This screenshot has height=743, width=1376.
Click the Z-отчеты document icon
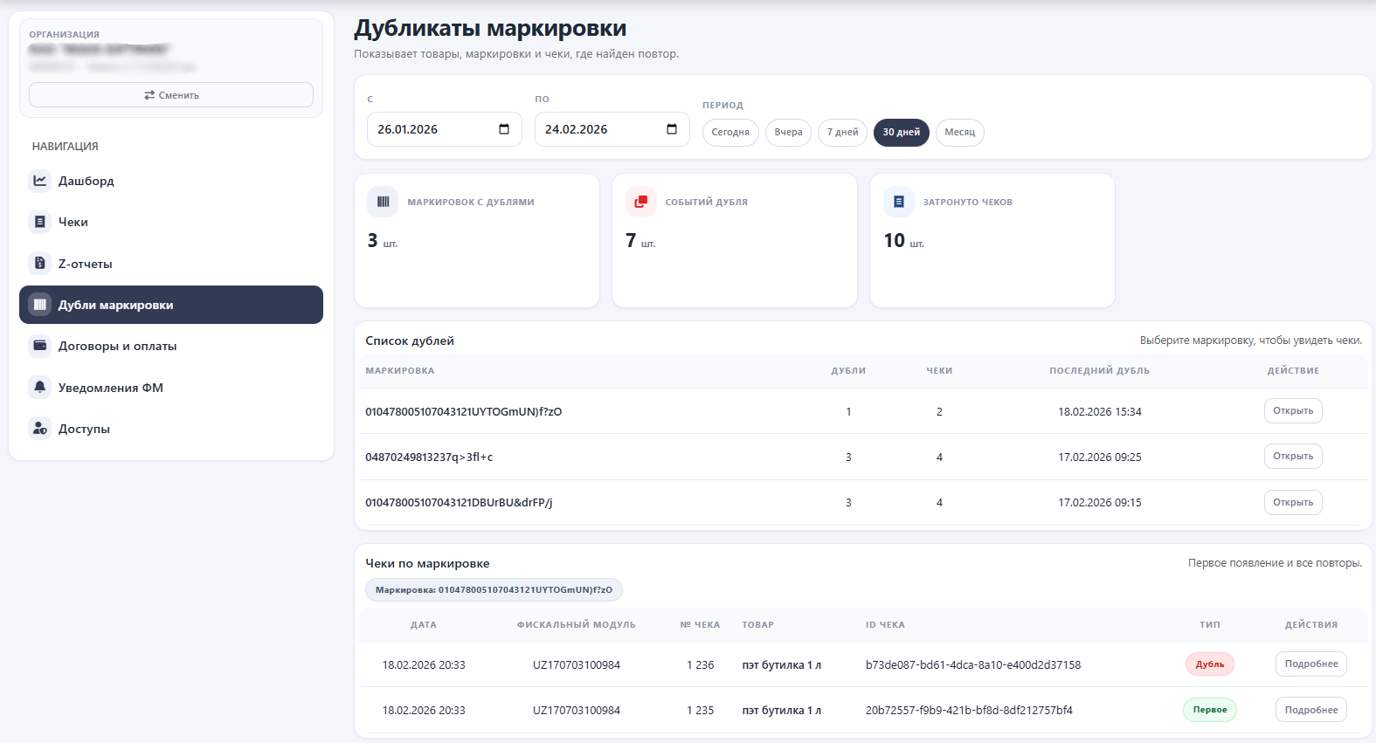(40, 263)
